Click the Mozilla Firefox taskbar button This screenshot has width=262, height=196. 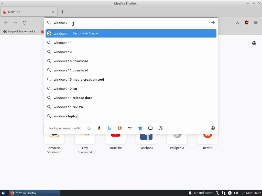(34, 193)
